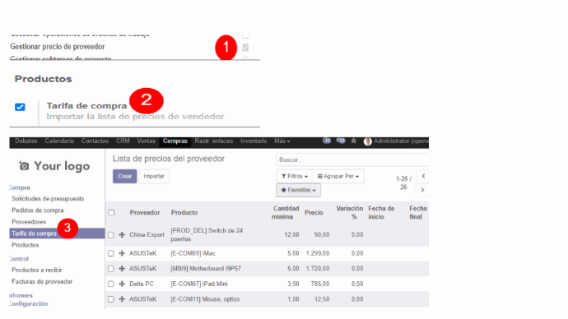This screenshot has width=568, height=319.
Task: Expand the Más menu in top bar
Action: click(282, 141)
